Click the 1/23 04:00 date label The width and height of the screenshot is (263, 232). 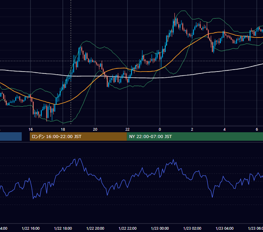(x=225, y=228)
